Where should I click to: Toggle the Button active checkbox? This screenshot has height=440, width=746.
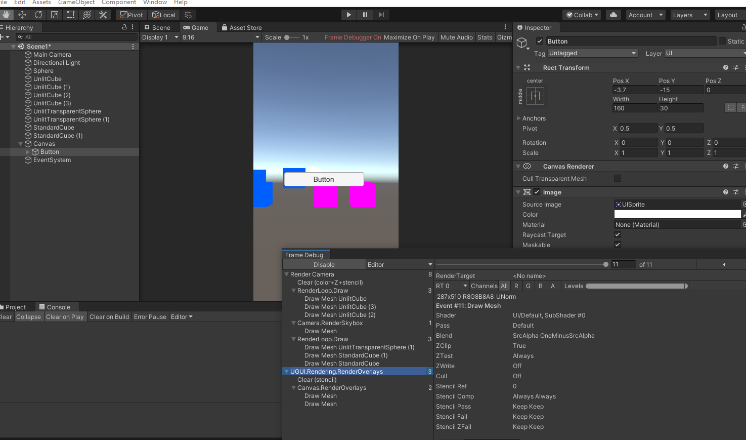click(540, 41)
